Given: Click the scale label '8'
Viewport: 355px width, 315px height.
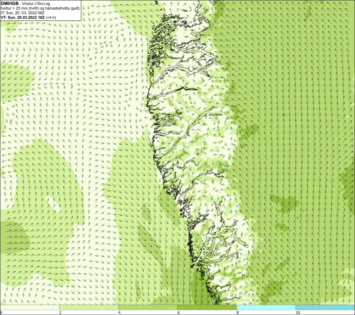Looking at the screenshot, I should [x=238, y=313].
